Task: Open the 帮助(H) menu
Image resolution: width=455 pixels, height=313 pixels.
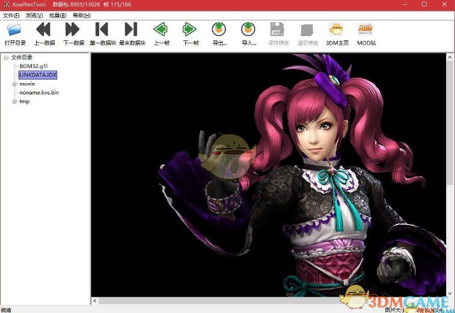Action: click(82, 16)
